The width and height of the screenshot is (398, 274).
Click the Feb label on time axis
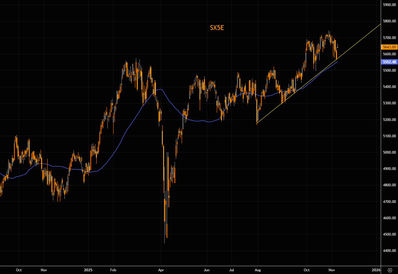click(x=113, y=270)
